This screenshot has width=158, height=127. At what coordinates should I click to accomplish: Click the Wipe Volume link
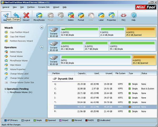coord(15,65)
